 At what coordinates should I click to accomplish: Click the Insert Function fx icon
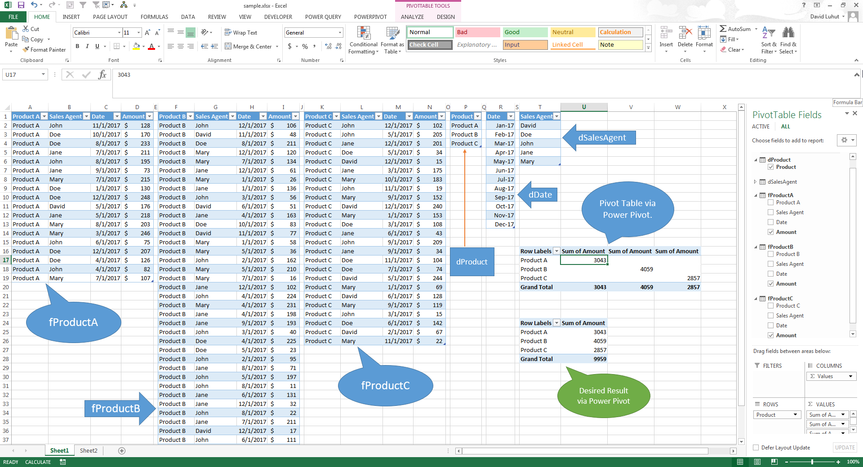[102, 75]
